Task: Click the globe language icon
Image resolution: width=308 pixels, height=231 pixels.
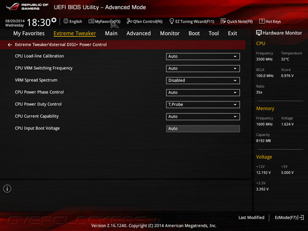Action: click(66, 21)
